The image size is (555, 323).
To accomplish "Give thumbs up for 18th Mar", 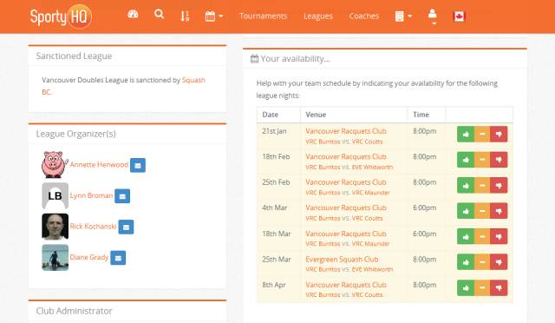I will [466, 236].
